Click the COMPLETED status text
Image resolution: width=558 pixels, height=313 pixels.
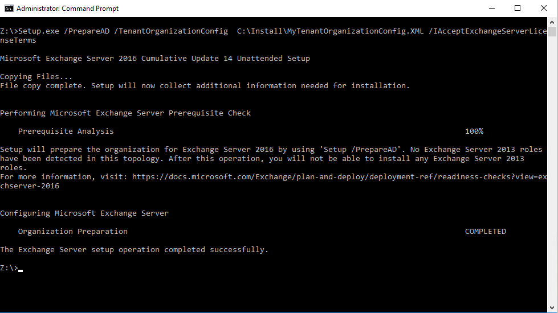point(485,232)
